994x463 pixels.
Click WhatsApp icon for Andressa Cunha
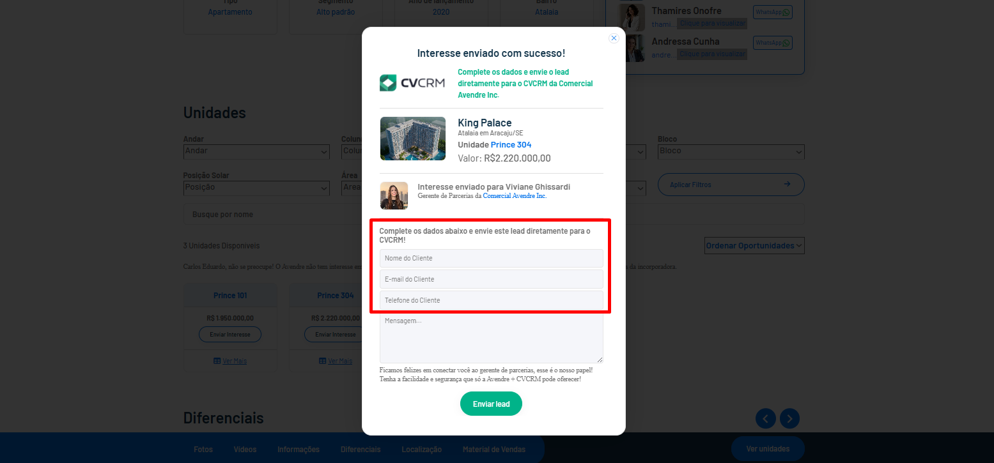click(x=772, y=43)
